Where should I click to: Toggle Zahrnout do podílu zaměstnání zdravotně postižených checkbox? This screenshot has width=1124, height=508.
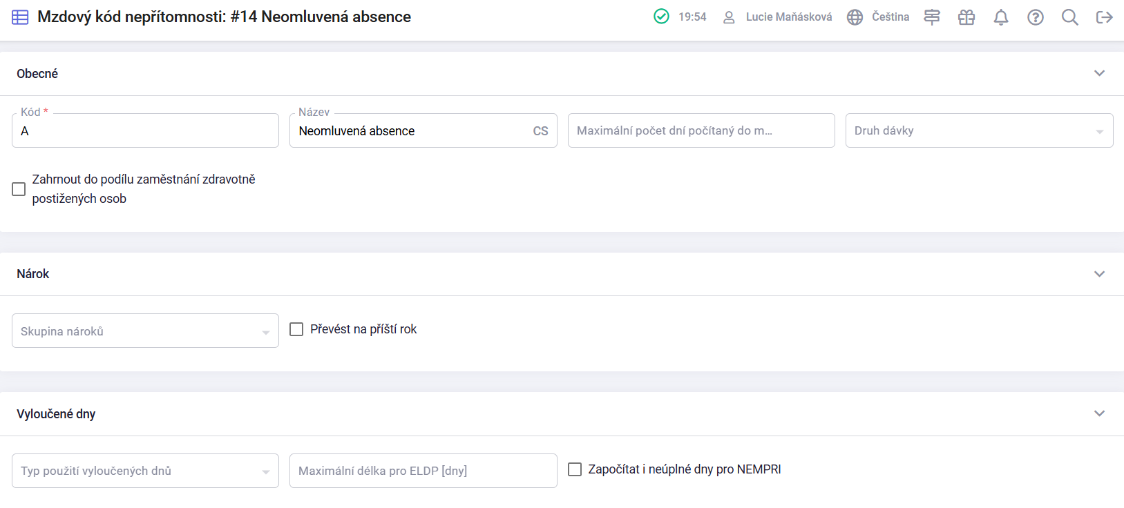pyautogui.click(x=19, y=189)
